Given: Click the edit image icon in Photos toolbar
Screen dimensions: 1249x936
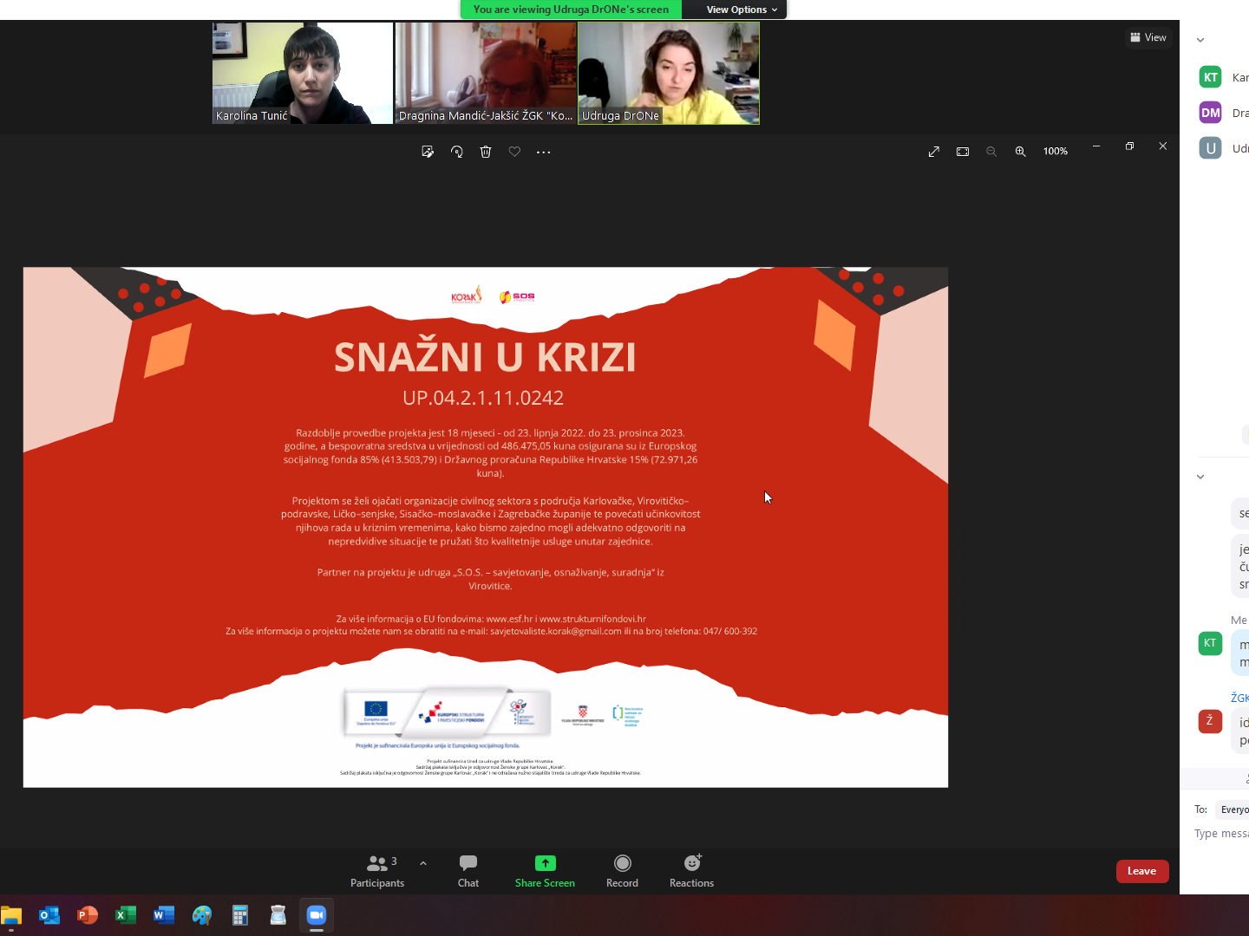Looking at the screenshot, I should click(428, 152).
